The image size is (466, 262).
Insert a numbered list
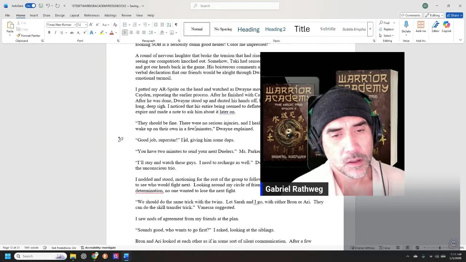[135, 25]
